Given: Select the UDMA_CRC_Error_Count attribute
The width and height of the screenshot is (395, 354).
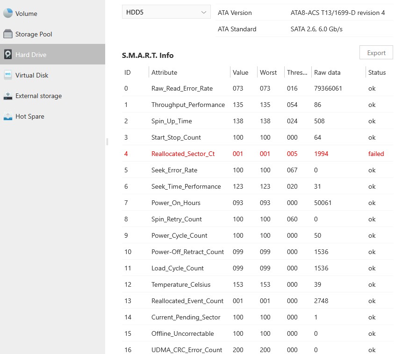Looking at the screenshot, I should point(187,350).
